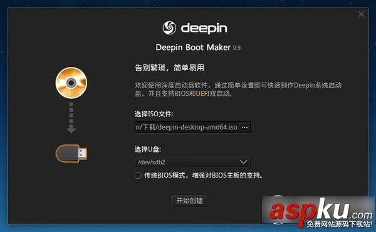Click the orange UEFI text
The height and width of the screenshot is (232, 376).
tap(202, 93)
